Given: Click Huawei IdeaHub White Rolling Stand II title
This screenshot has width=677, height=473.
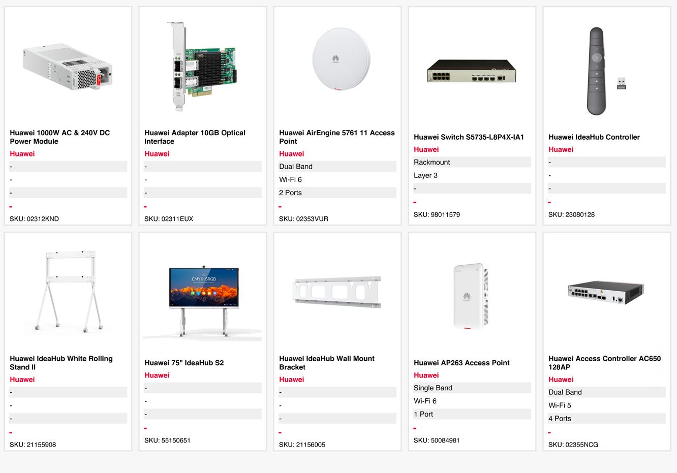Looking at the screenshot, I should tap(61, 363).
